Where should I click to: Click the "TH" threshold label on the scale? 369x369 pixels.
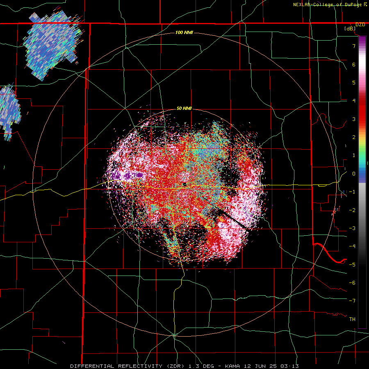pos(352,319)
